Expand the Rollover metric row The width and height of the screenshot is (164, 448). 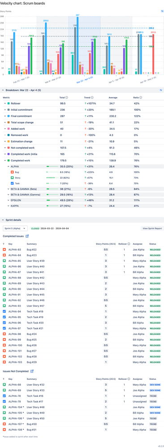pyautogui.click(x=4, y=104)
